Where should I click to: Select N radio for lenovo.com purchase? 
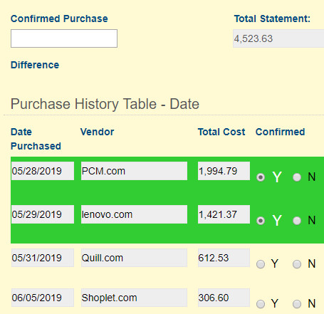[297, 221]
